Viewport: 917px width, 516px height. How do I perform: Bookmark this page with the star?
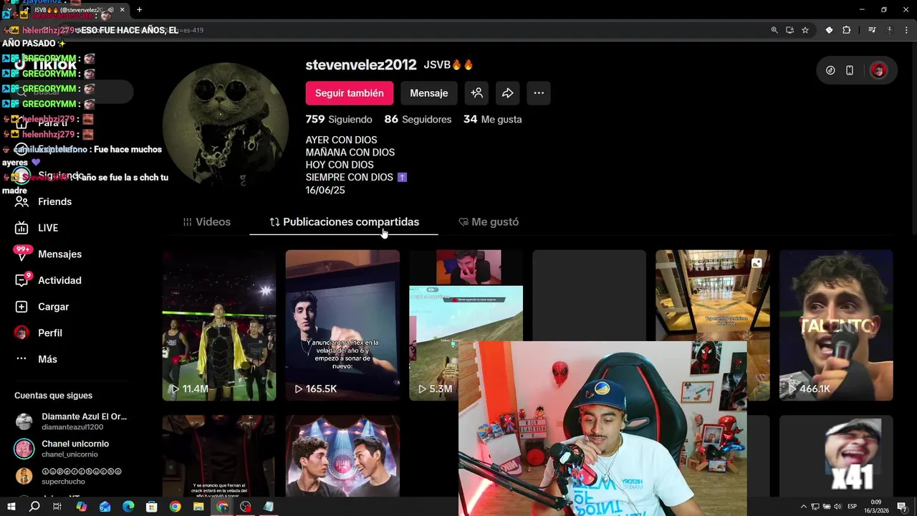pyautogui.click(x=805, y=30)
